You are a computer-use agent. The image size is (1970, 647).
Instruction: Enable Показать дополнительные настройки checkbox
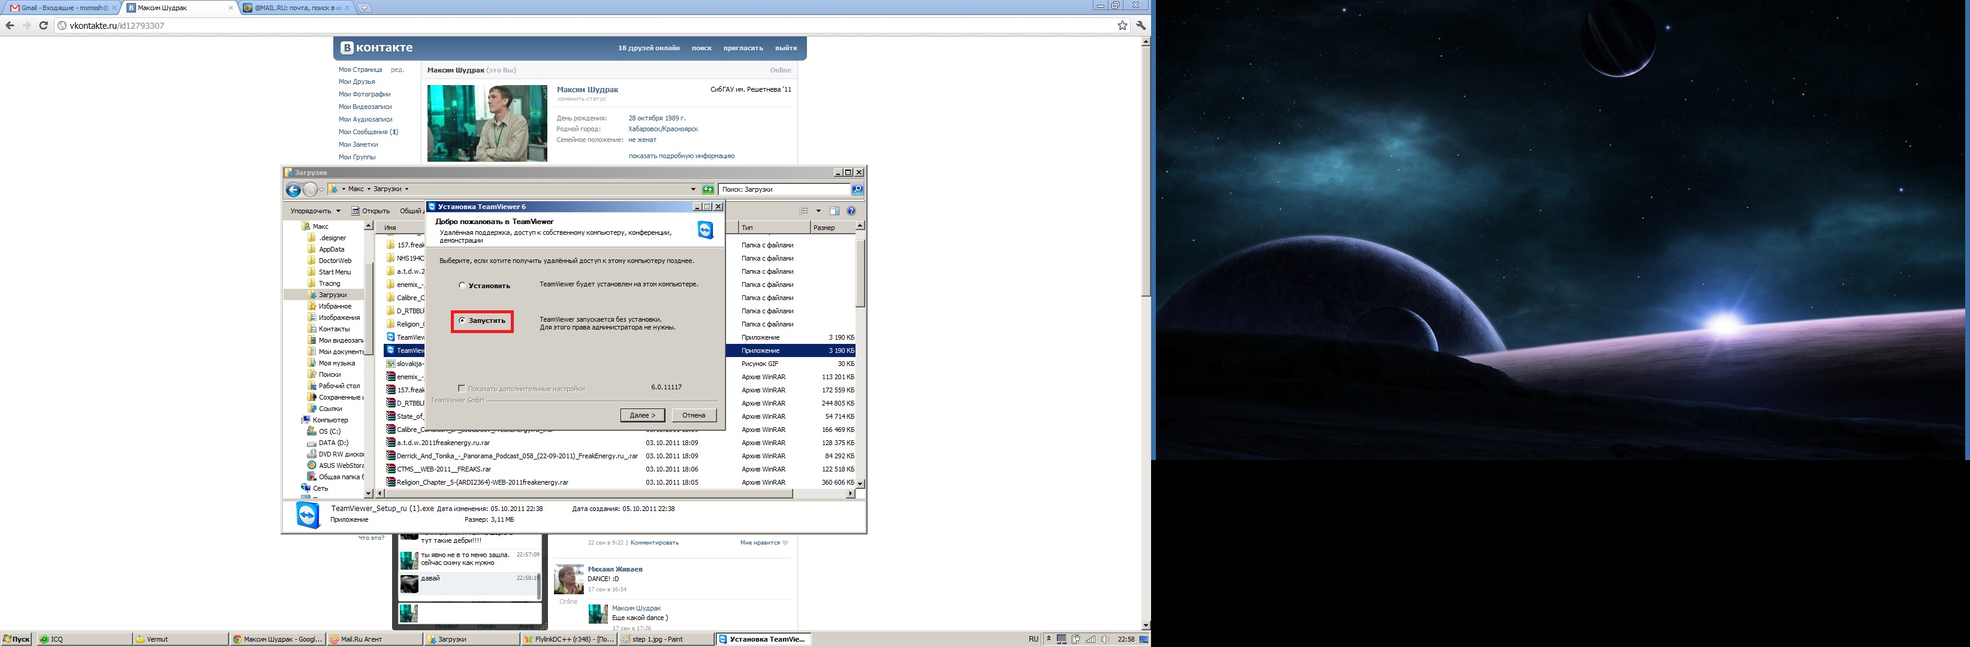[461, 388]
